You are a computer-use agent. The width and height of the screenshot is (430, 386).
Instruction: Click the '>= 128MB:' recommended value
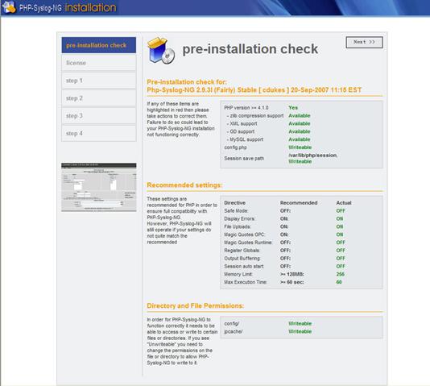[292, 274]
